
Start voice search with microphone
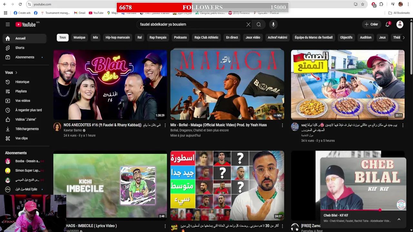273,24
